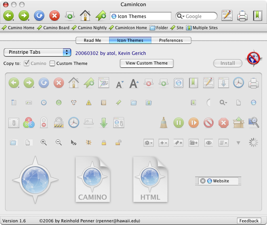Click the gray disclosure triangle in preview
Screen dimensions: 267x225
pyautogui.click(x=239, y=143)
